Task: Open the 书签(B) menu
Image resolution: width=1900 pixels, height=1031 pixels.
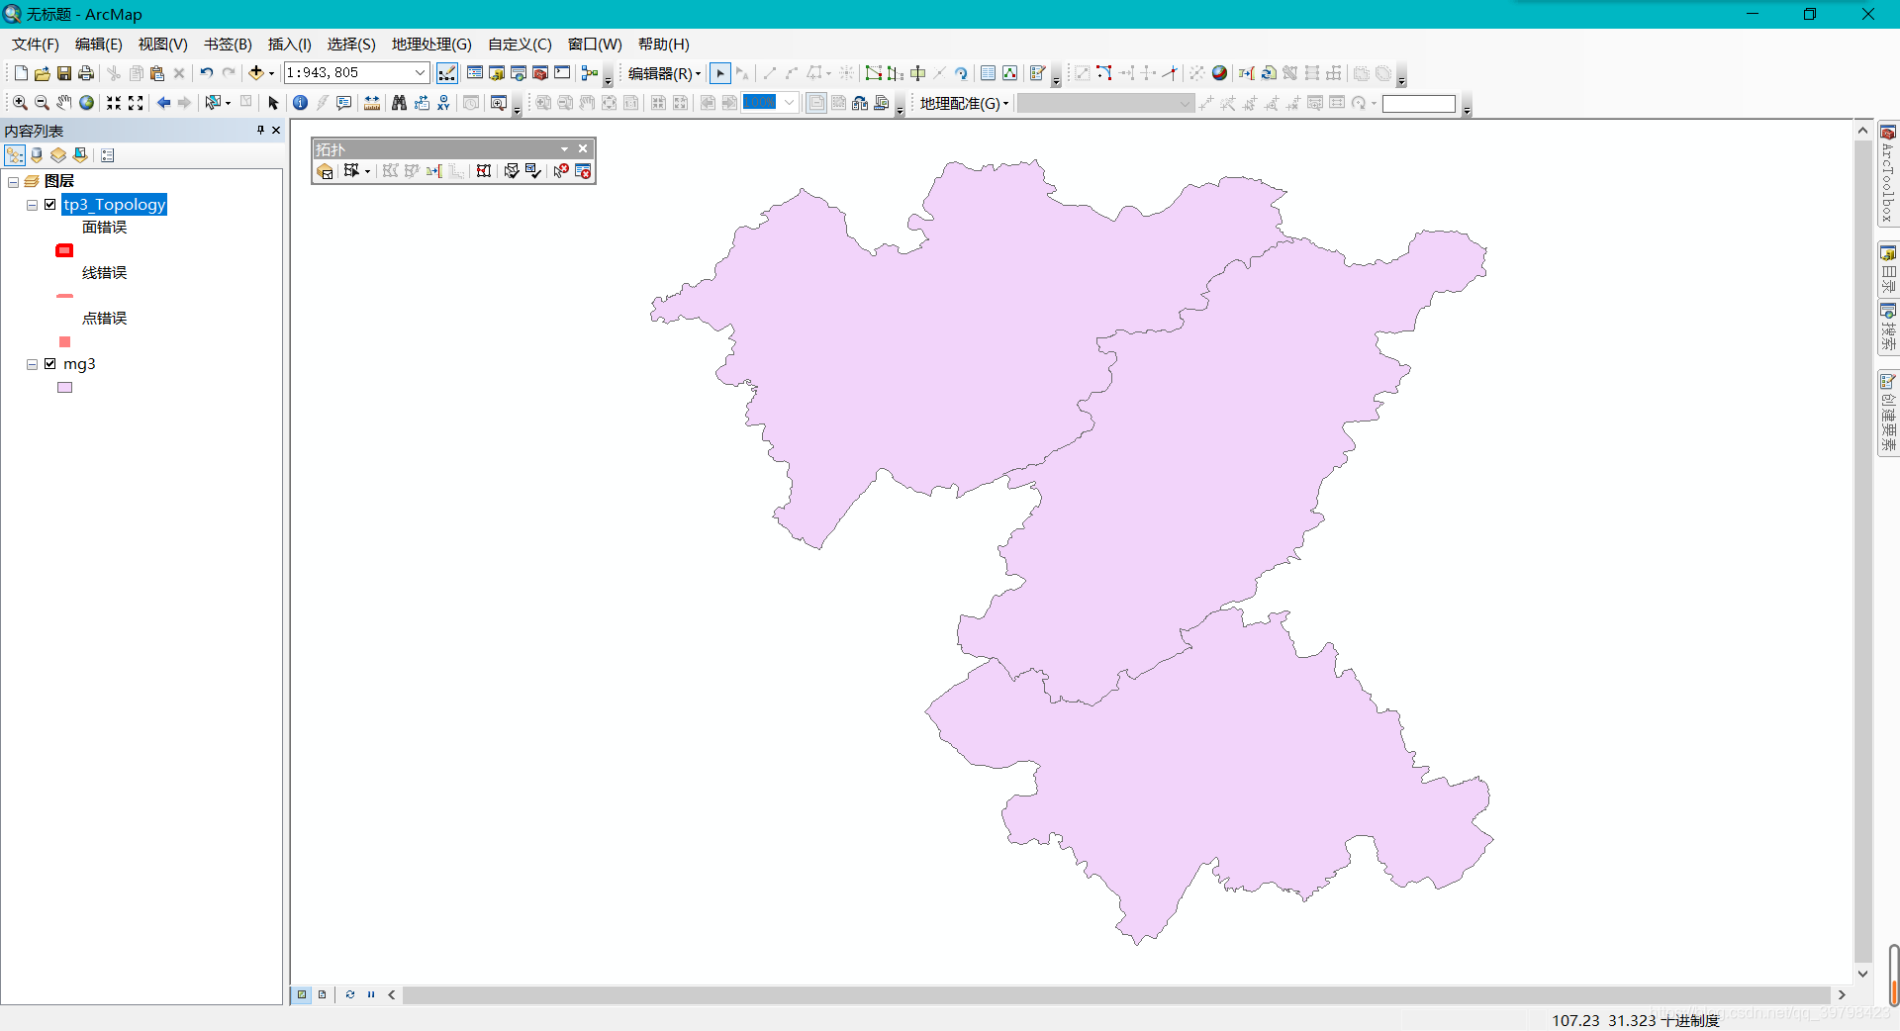Action: 228,45
